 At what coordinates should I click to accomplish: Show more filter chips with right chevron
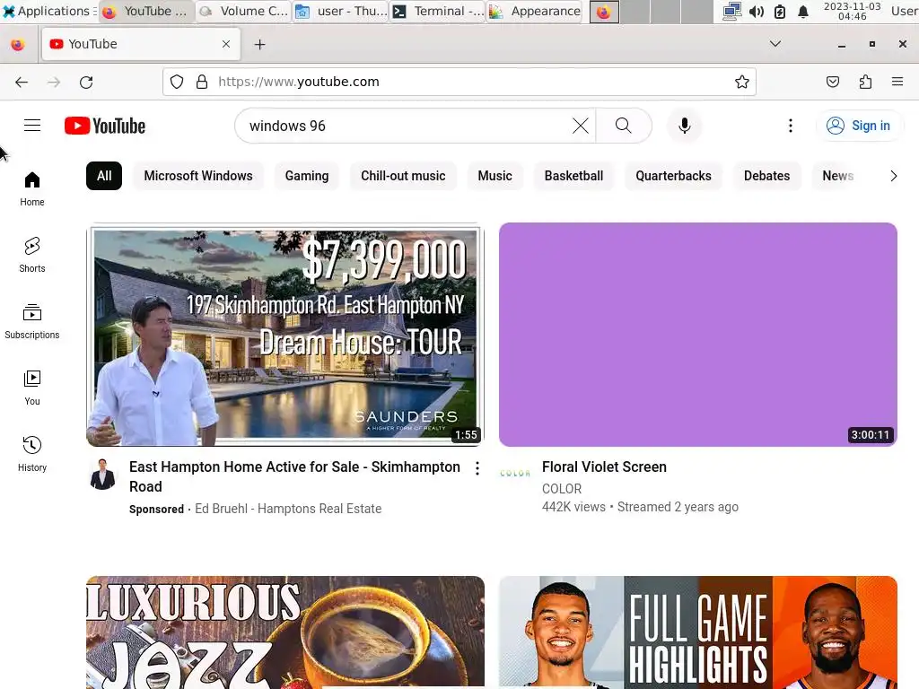[x=893, y=176]
